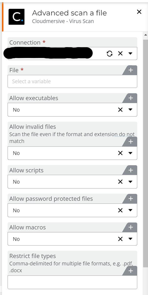Open Allow password protected files dropdown
This screenshot has width=148, height=295.
[x=130, y=210]
